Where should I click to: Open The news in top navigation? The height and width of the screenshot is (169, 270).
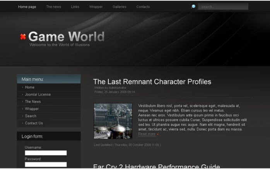coord(53,7)
